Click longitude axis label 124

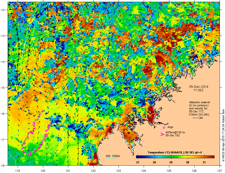tap(144, 170)
